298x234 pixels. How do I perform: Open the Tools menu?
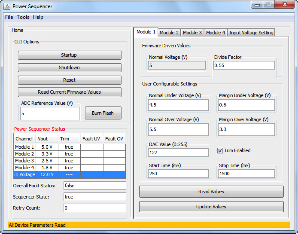[23, 17]
